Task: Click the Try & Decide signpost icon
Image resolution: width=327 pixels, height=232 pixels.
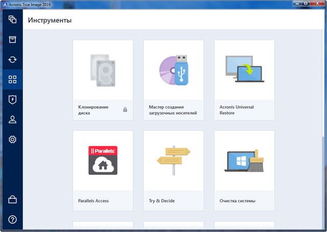Action: (x=173, y=160)
